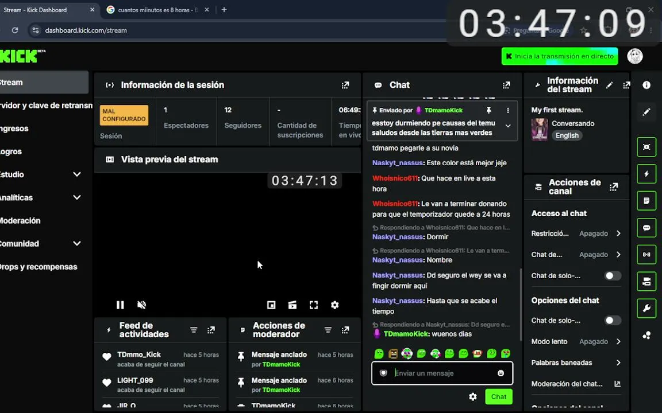The image size is (662, 413).
Task: Click the first green emote in quick bar
Action: [379, 353]
